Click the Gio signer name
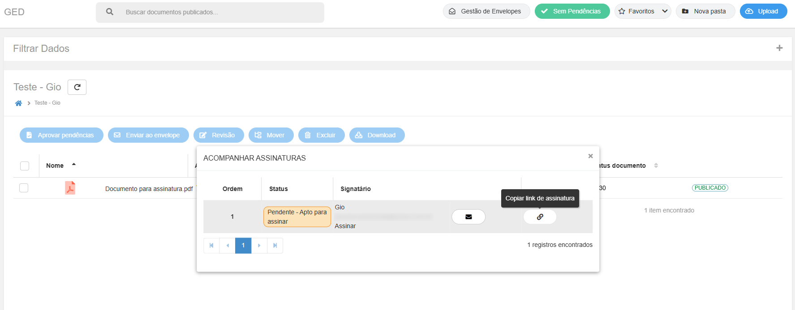 [x=340, y=207]
